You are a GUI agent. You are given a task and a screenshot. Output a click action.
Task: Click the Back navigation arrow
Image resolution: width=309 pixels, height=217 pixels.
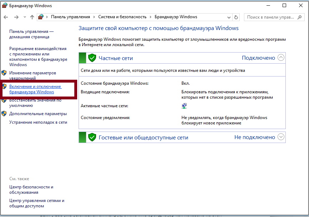tap(6, 17)
